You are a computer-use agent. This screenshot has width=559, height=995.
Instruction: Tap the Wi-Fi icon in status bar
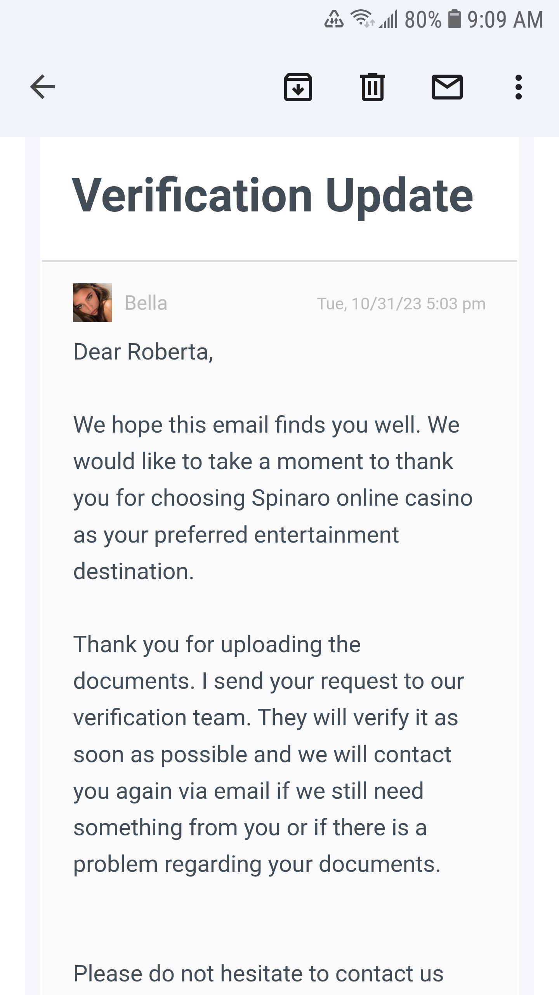362,19
